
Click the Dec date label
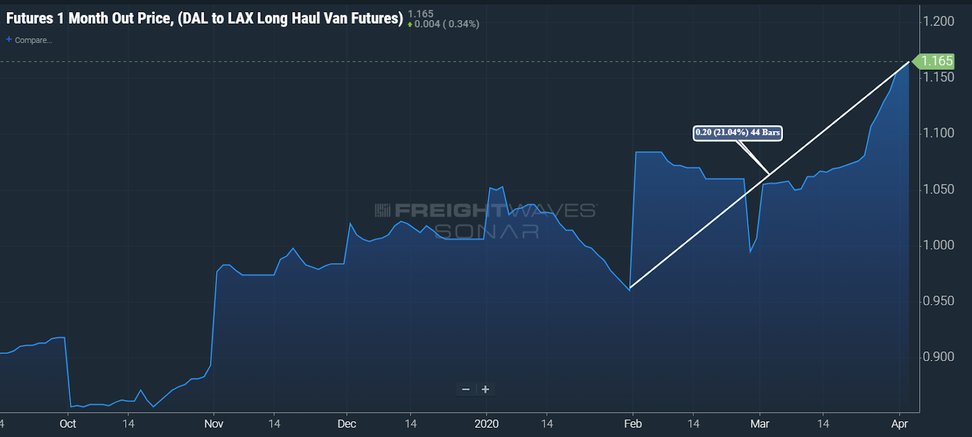coord(346,424)
